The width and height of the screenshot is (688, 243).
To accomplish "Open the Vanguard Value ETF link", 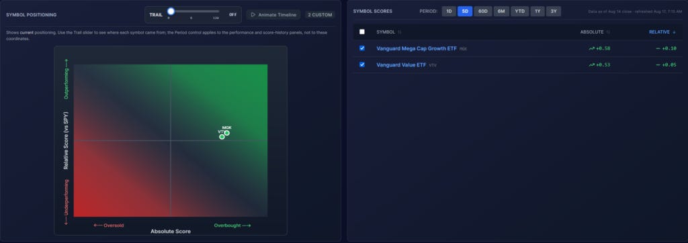I will pos(401,64).
